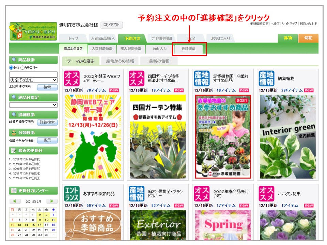Click the オススメ badge for 2022年静岡WEBフェア
Viewport: 327px width, 245px height.
click(72, 79)
